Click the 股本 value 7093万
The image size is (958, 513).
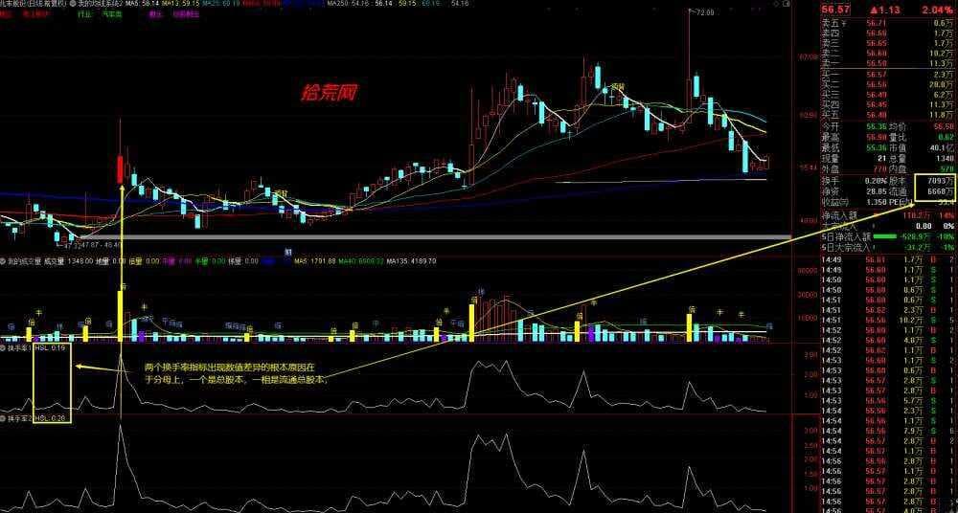coord(941,181)
